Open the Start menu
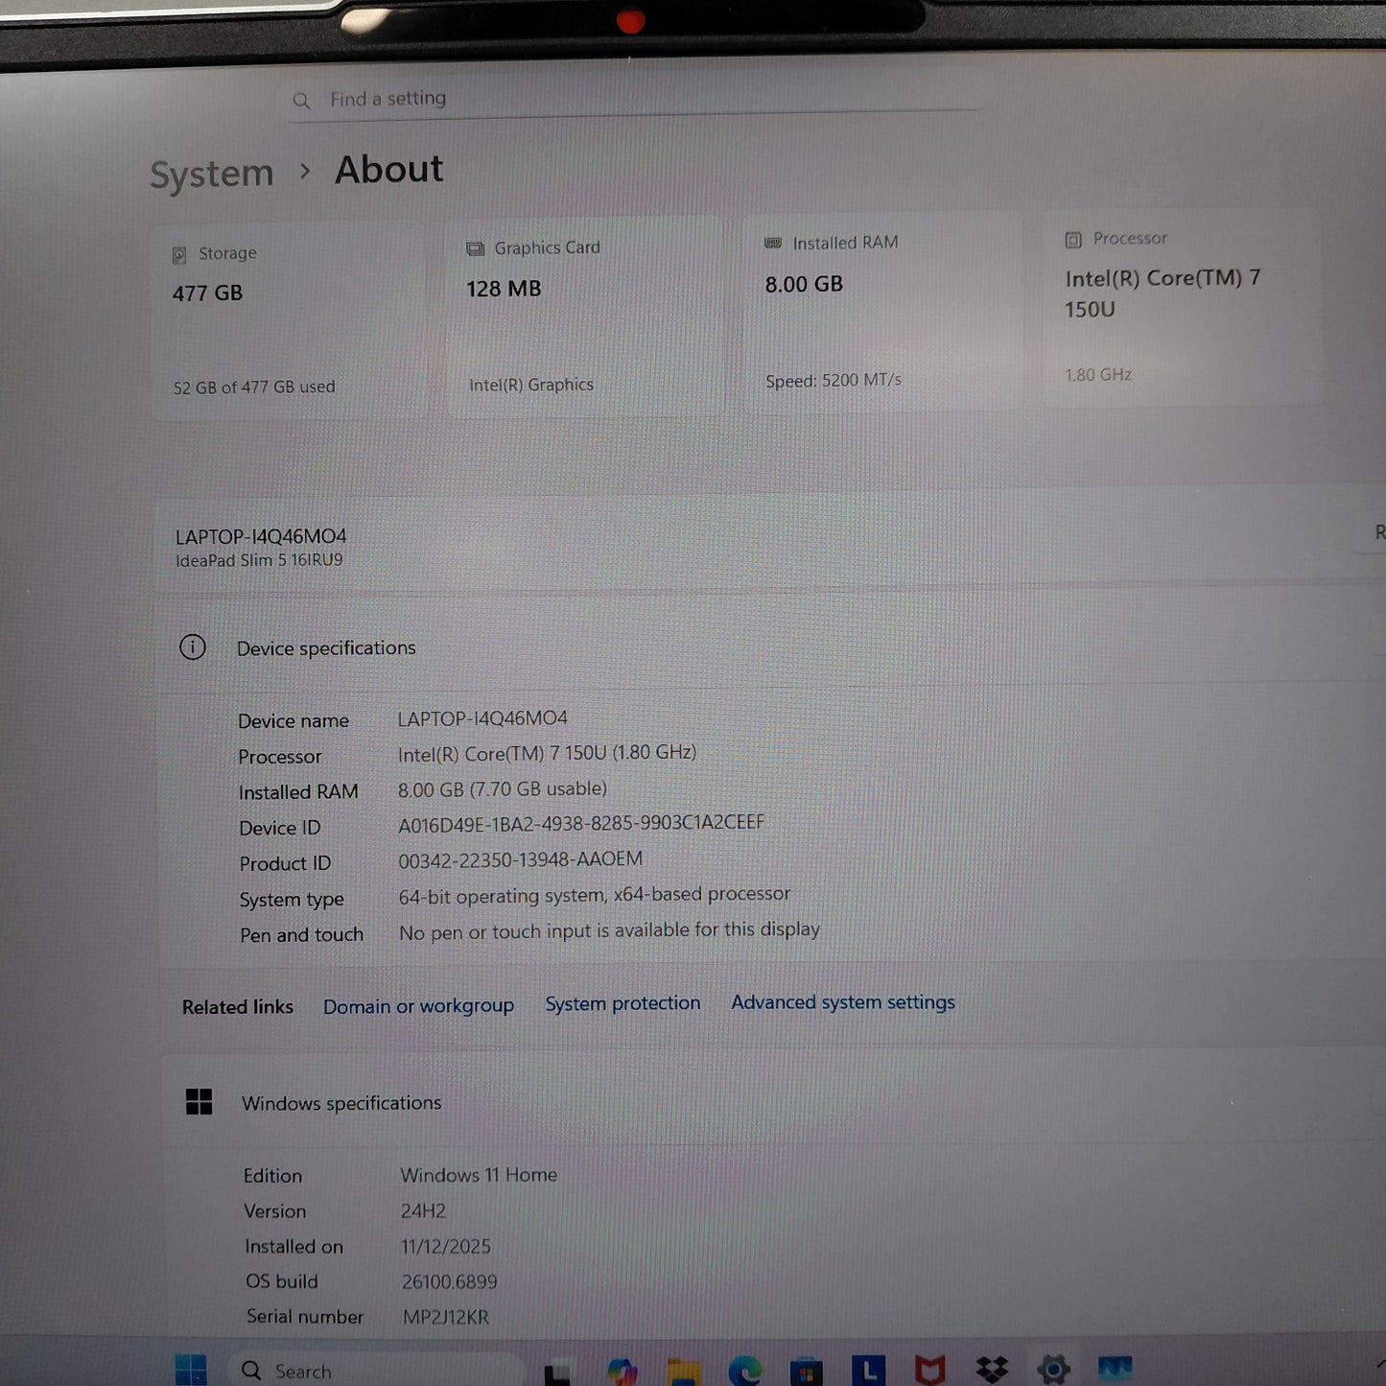This screenshot has height=1386, width=1386. (189, 1370)
